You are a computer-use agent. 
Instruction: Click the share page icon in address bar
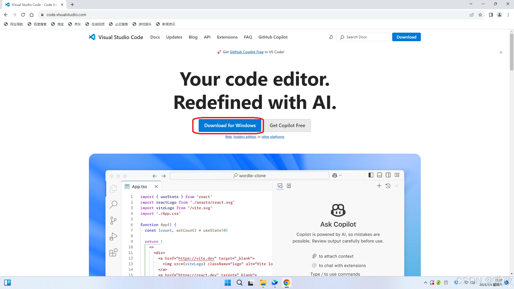(x=472, y=15)
